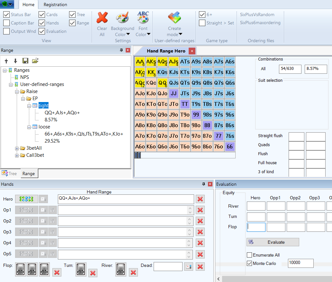Toggle the Caption Bar checkbox
This screenshot has width=332, height=282.
(x=6, y=23)
